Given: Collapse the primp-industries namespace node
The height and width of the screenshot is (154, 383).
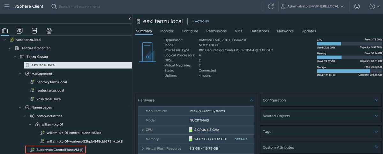Looking at the screenshot, I should pyautogui.click(x=25, y=116).
